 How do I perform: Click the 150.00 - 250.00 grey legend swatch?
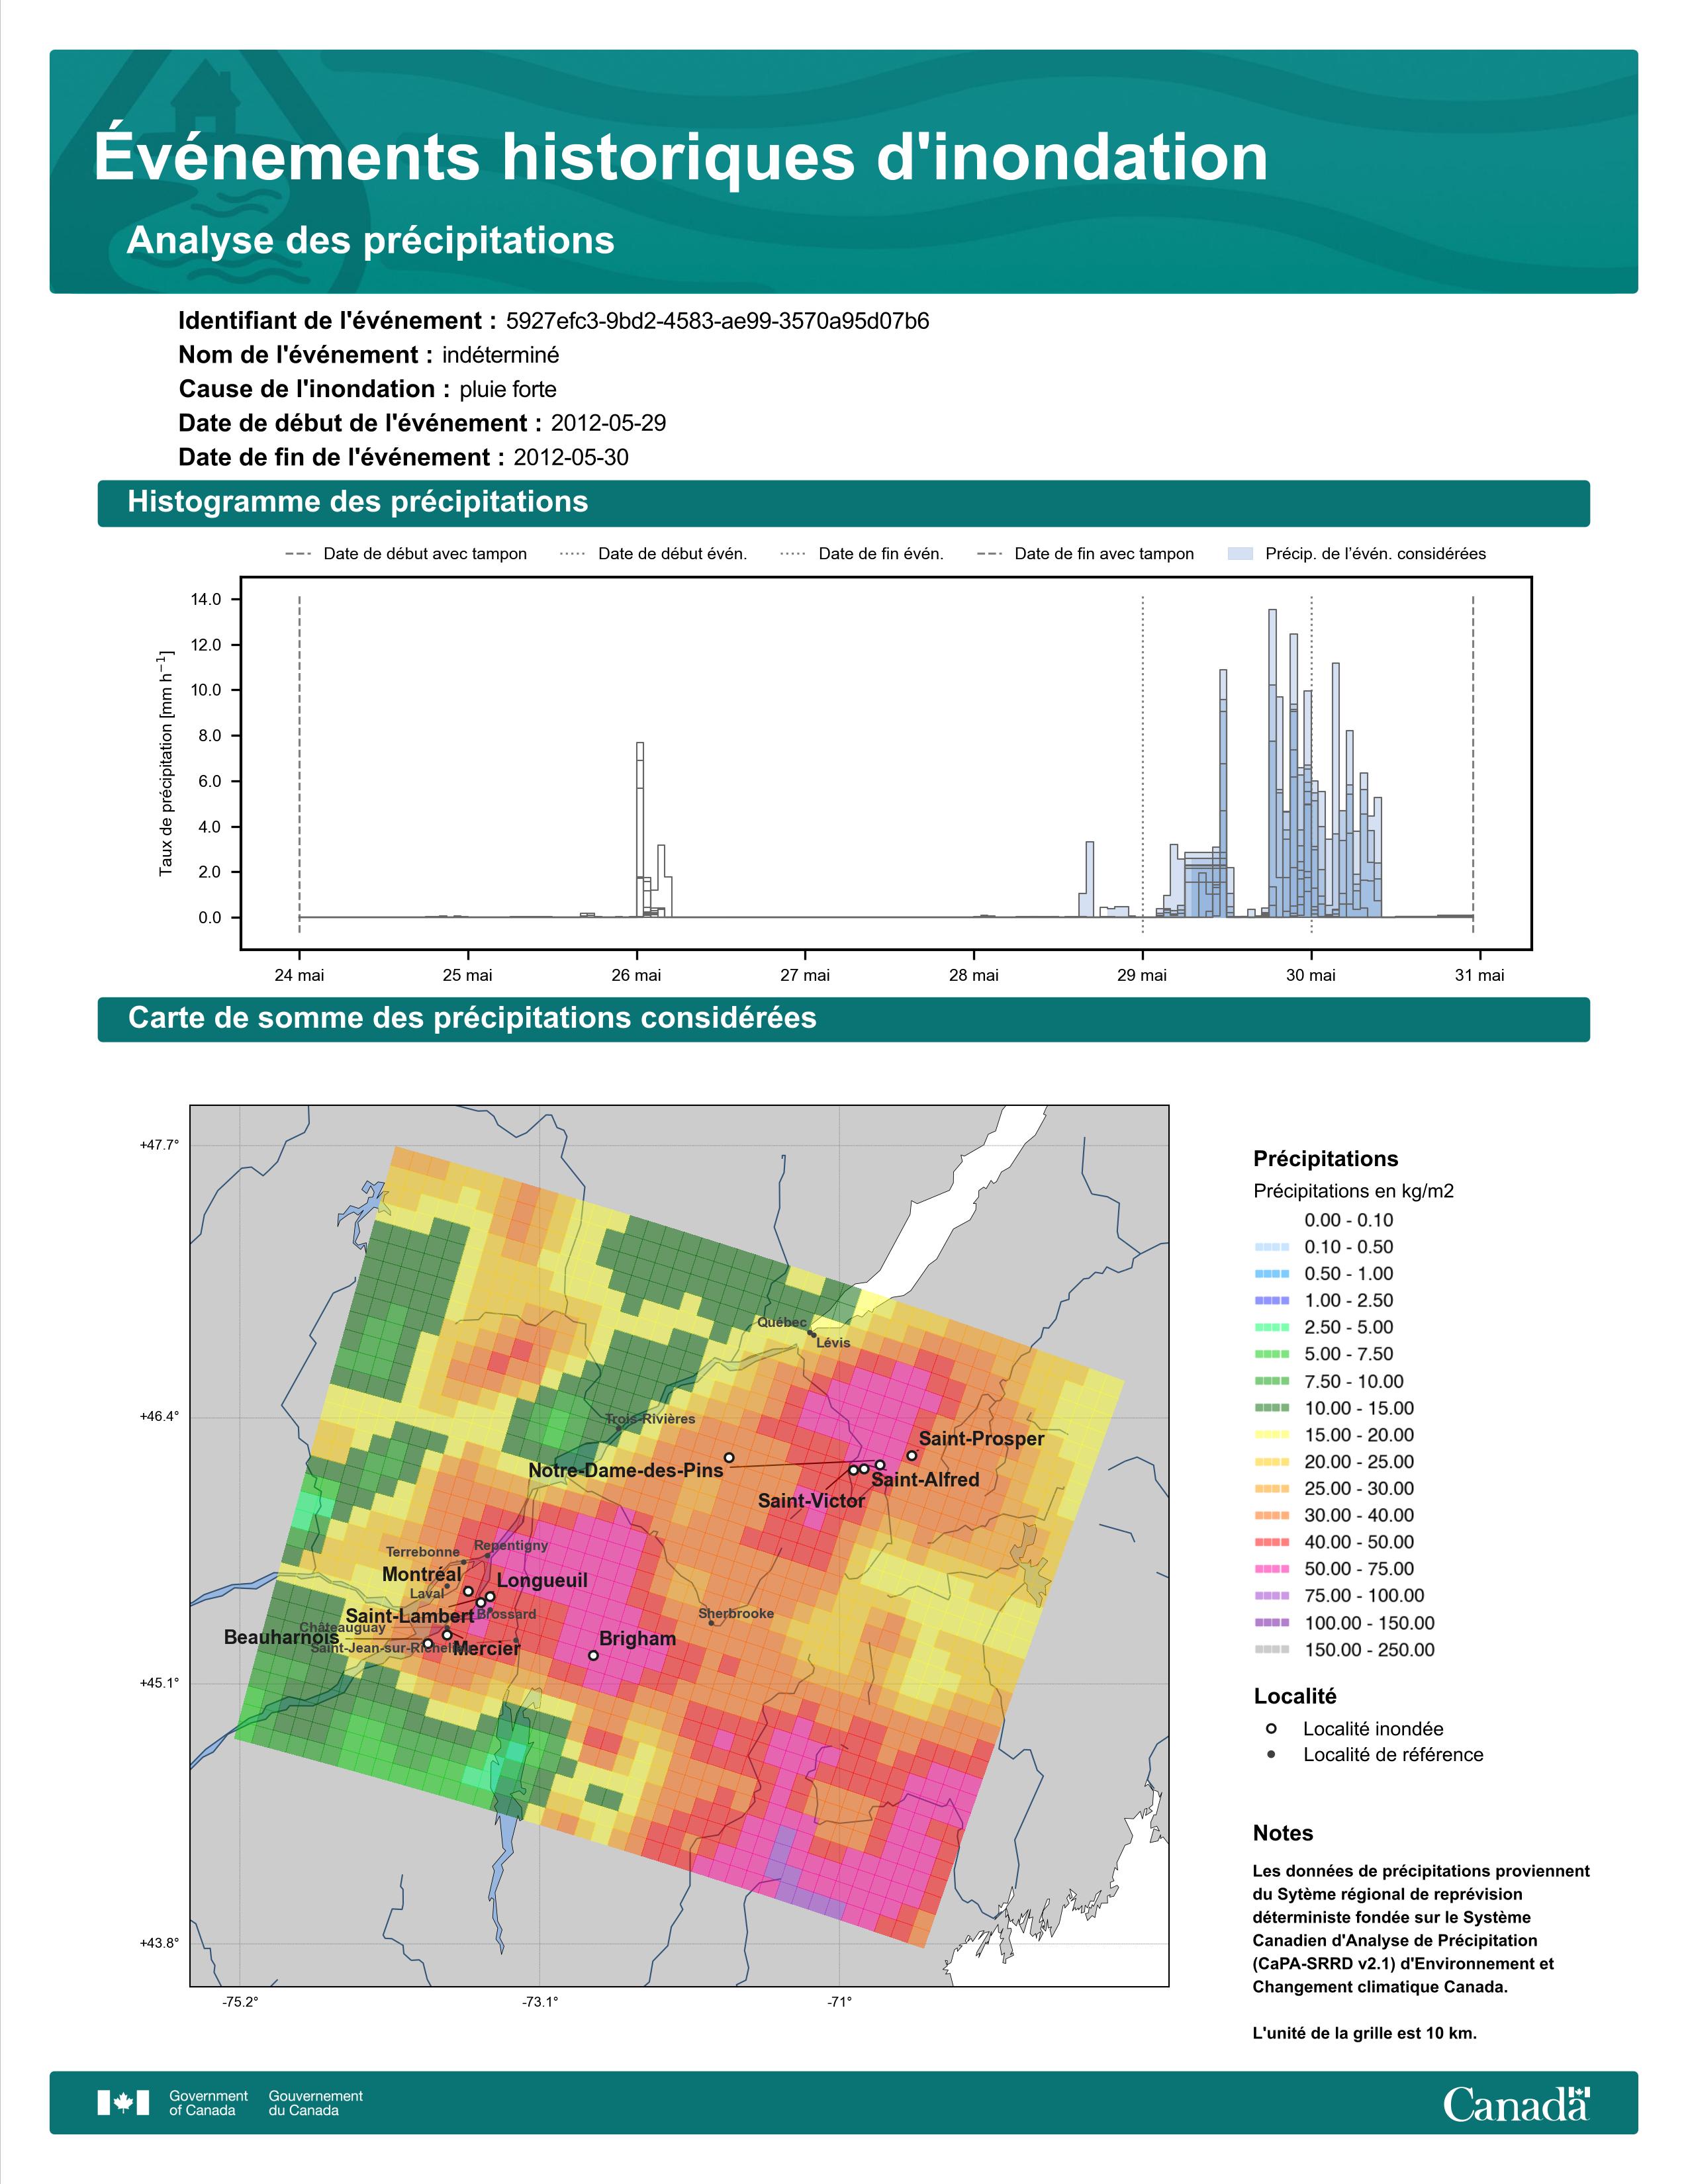tap(1271, 1650)
